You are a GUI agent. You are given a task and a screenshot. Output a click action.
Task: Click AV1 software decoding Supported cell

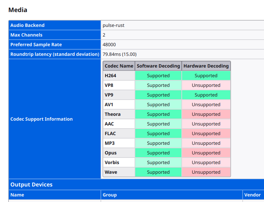point(158,104)
